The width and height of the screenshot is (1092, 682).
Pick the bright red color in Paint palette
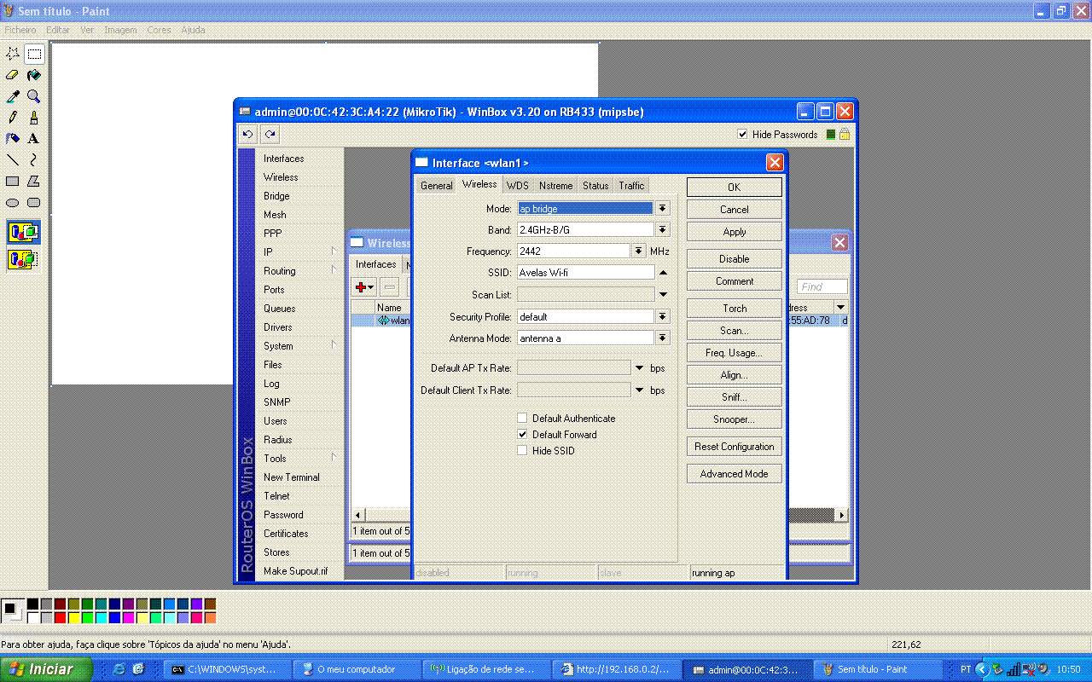pyautogui.click(x=60, y=618)
